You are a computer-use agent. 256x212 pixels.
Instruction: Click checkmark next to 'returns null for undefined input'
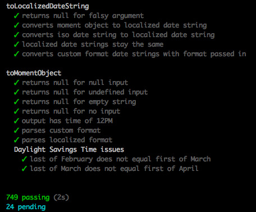(16, 92)
